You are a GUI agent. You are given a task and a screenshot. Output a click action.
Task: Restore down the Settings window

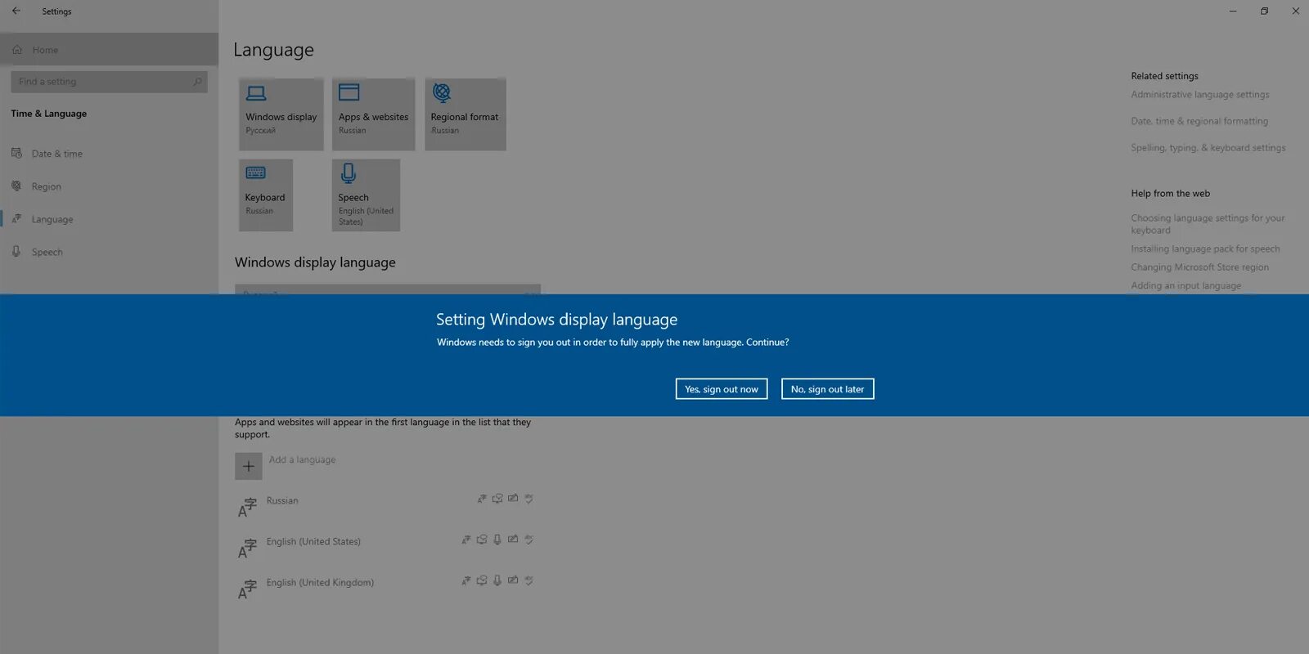(x=1264, y=11)
